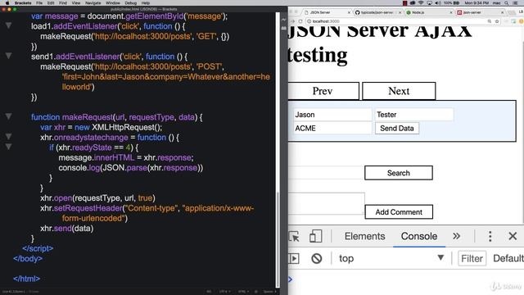This screenshot has width=524, height=295.
Task: Toggle the DevTools device toolbar icon
Action: (315, 236)
